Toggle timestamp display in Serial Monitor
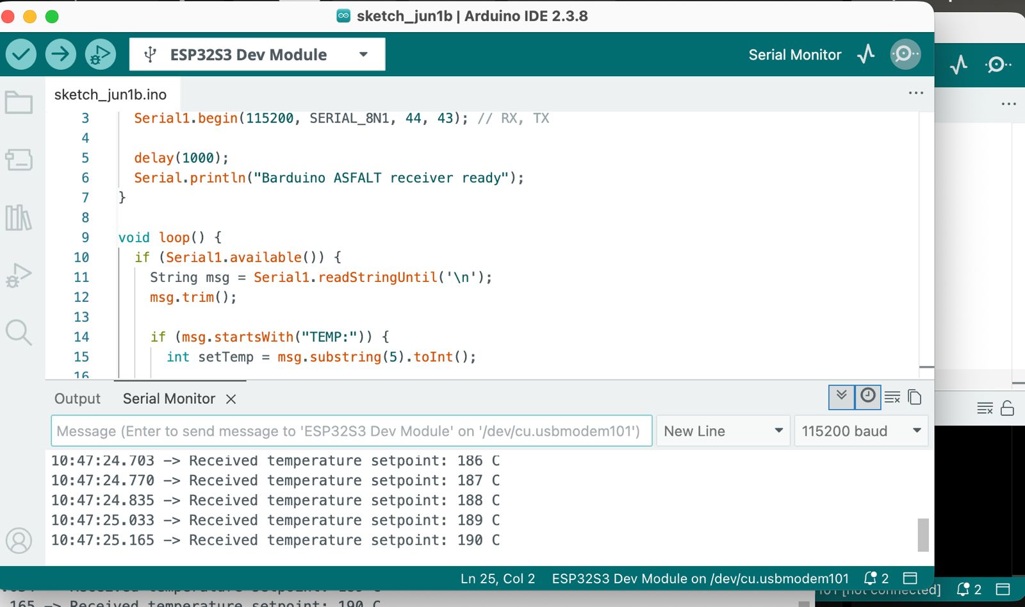This screenshot has height=607, width=1025. 868,397
